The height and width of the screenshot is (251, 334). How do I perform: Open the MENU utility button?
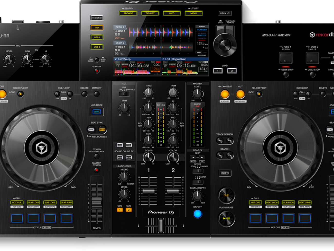pos(193,13)
